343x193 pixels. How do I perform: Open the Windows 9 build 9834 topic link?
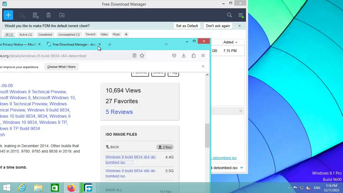pyautogui.click(x=48, y=110)
